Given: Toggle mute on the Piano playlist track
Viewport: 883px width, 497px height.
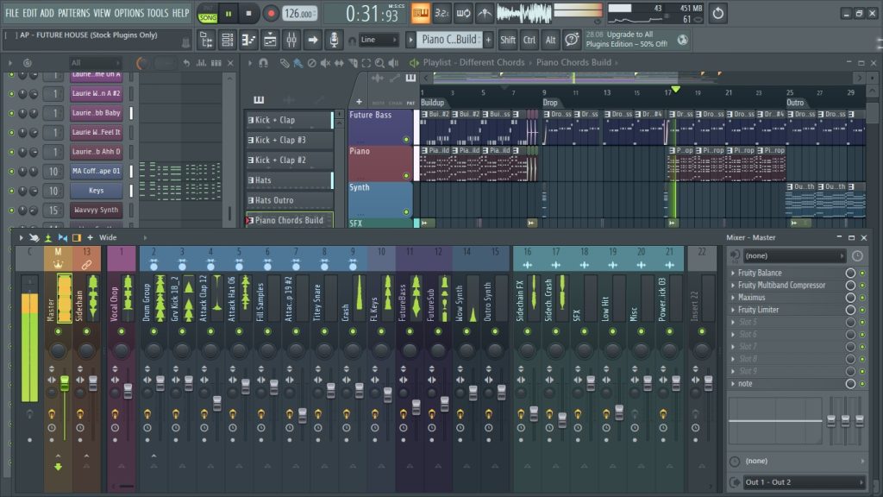Looking at the screenshot, I should click(x=406, y=175).
